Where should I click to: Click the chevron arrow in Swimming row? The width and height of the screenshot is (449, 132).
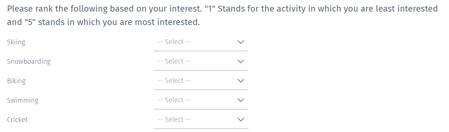click(x=241, y=100)
